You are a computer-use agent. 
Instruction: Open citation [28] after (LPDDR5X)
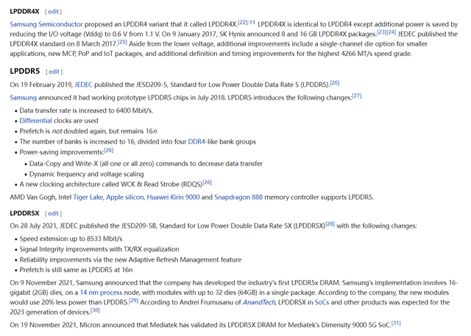click(330, 224)
